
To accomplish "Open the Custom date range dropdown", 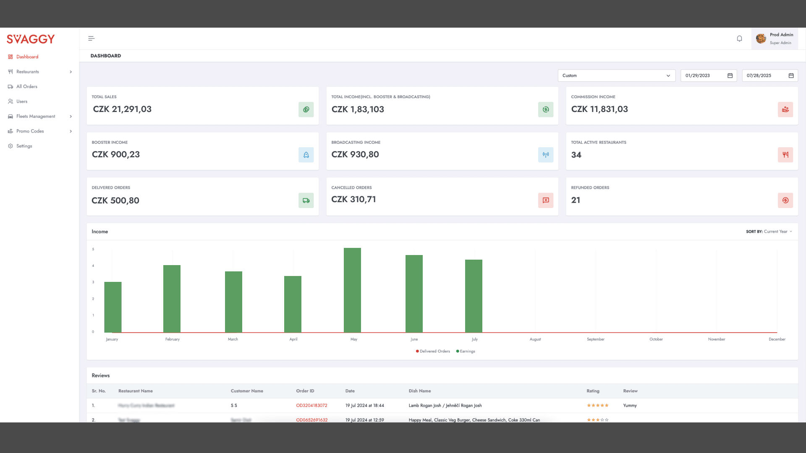I will coord(616,75).
